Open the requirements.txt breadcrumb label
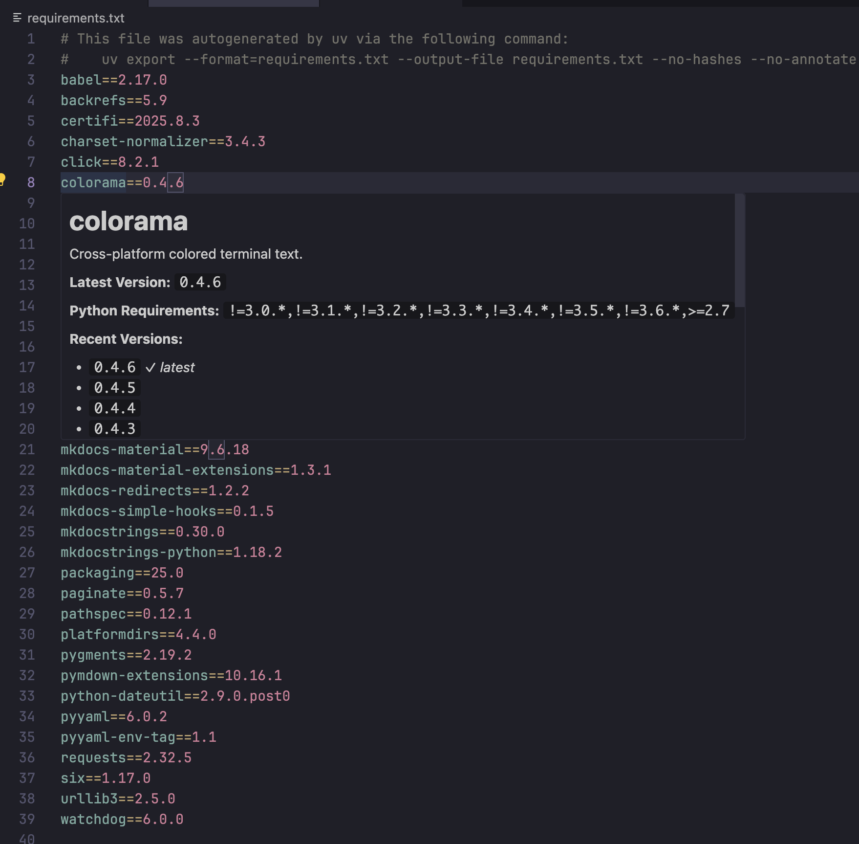The image size is (859, 844). [x=76, y=18]
